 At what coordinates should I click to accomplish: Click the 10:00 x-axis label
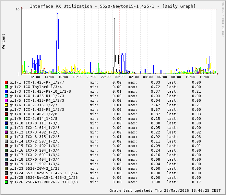click(190, 77)
